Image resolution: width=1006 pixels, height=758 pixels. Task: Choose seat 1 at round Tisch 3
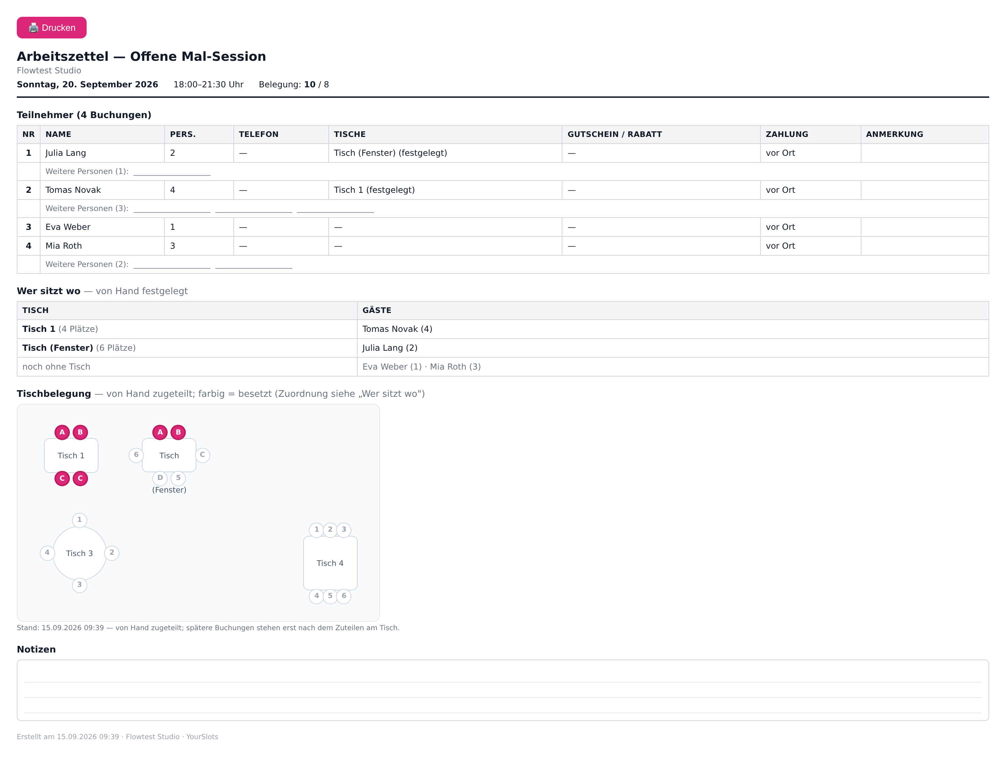tap(80, 520)
